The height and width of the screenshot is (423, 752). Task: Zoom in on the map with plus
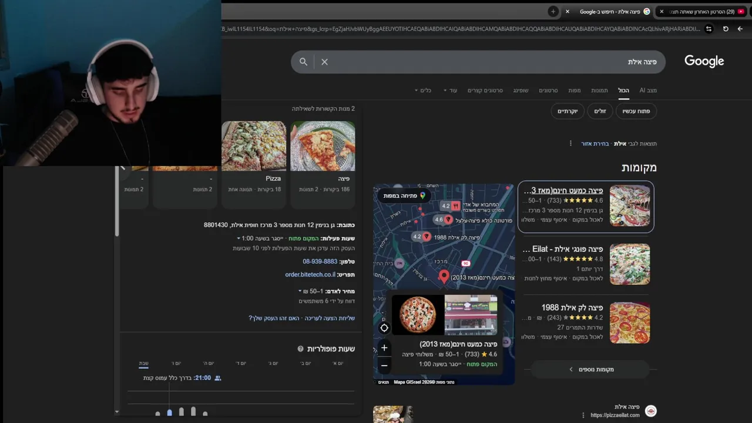[x=384, y=348]
